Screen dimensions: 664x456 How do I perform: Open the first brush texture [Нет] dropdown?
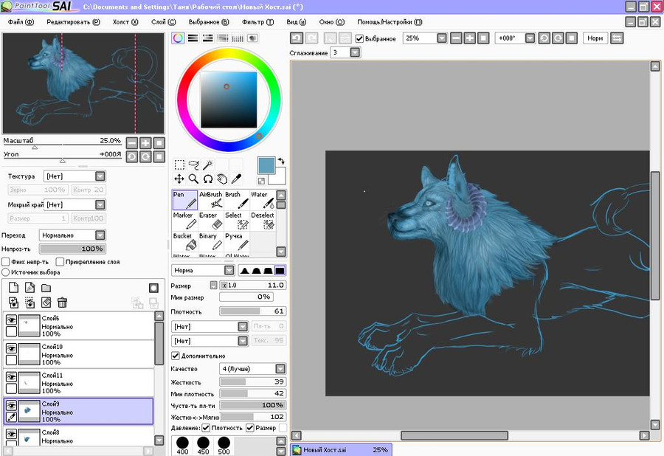click(243, 326)
